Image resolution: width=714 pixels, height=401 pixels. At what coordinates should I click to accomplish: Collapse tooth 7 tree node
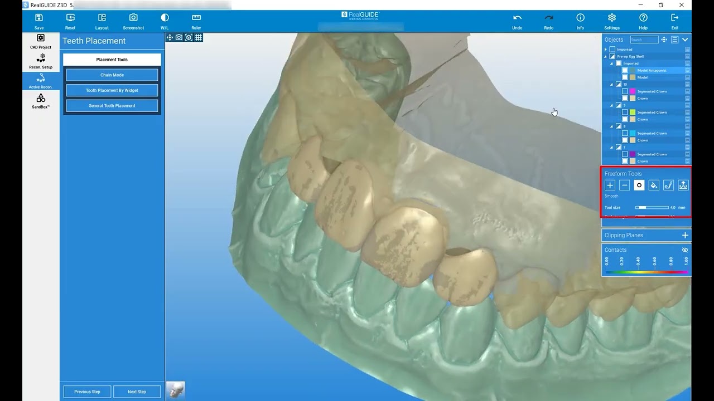611,148
